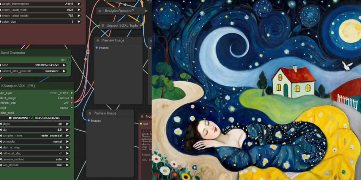
Task: Click the generated starry night painting preview
Action: click(256, 90)
